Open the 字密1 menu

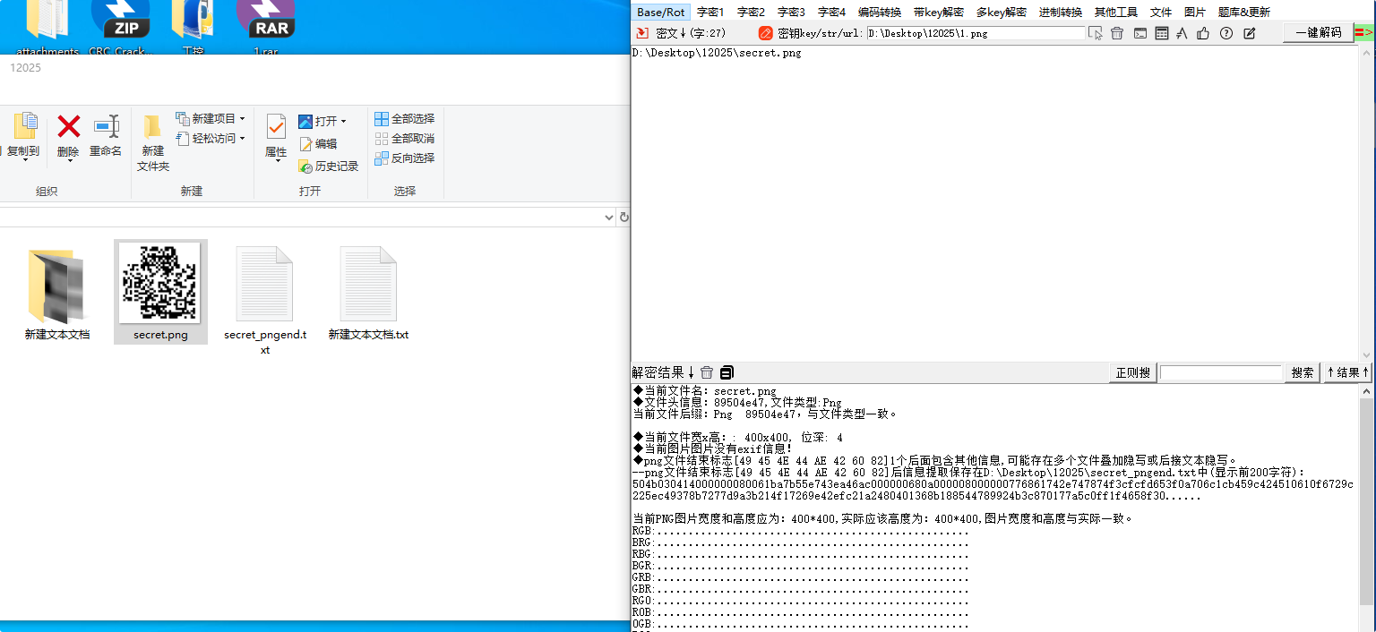pos(710,12)
